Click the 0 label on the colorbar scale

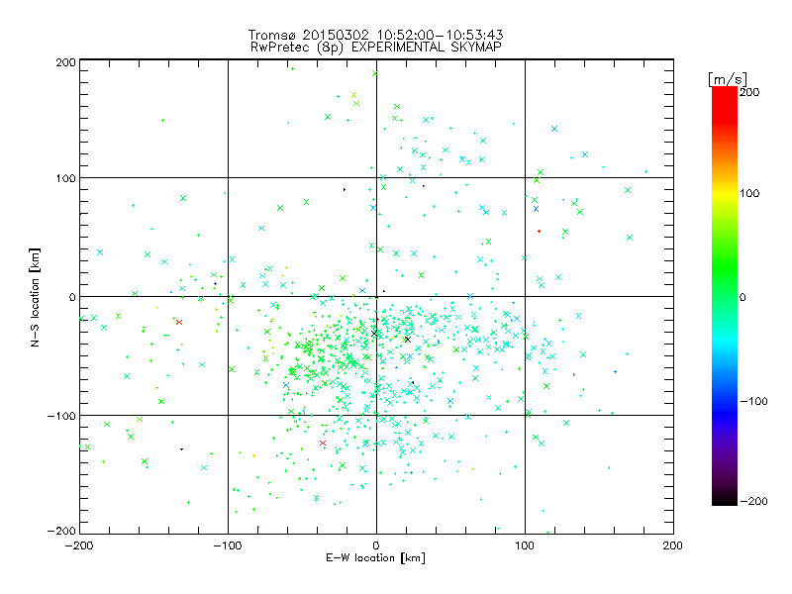742,297
